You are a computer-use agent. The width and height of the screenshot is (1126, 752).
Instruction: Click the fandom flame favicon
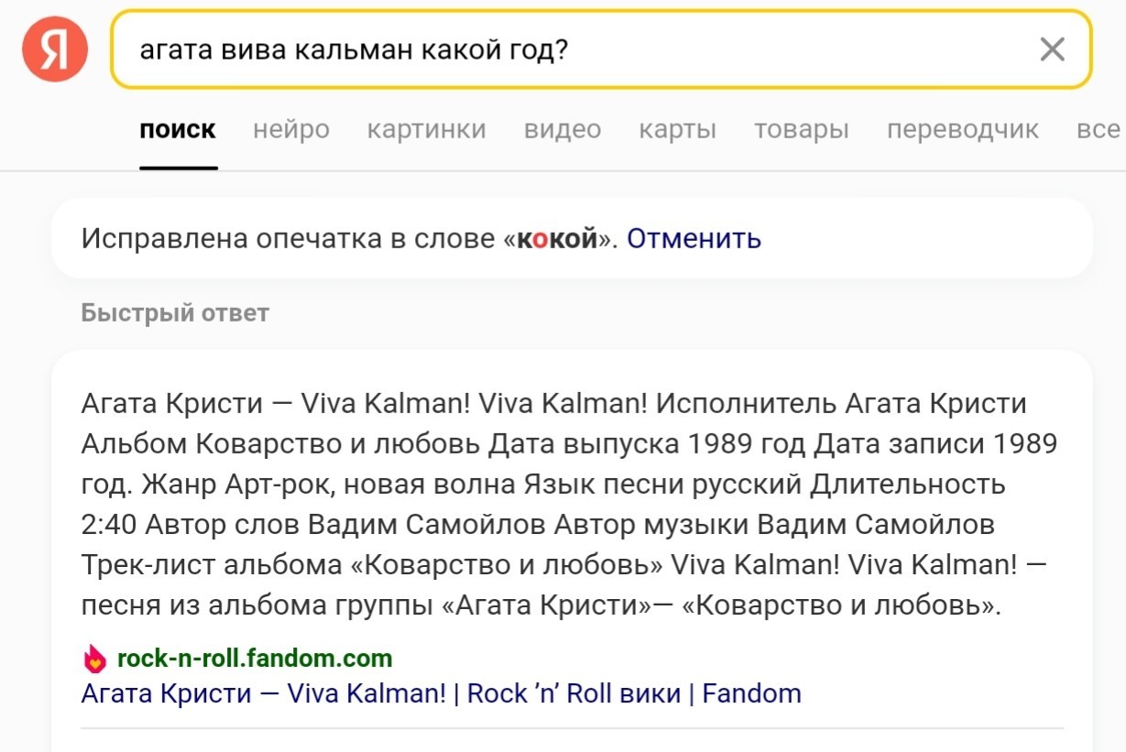[x=94, y=659]
